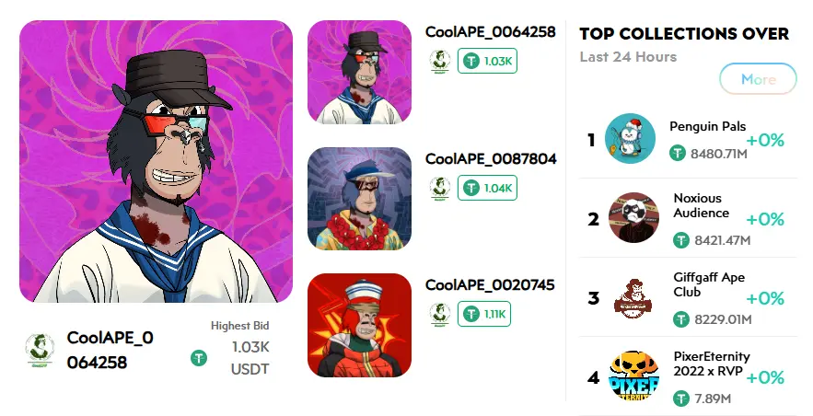This screenshot has height=416, width=813.
Task: Click the Tether icon next to Highest Bid
Action: pos(199,358)
